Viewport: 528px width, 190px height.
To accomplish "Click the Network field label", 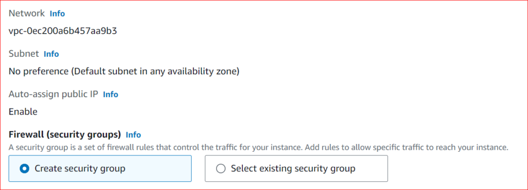I will (27, 13).
